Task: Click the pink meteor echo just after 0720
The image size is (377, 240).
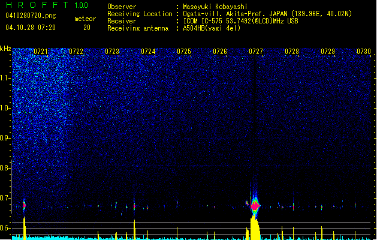Action: pos(25,206)
